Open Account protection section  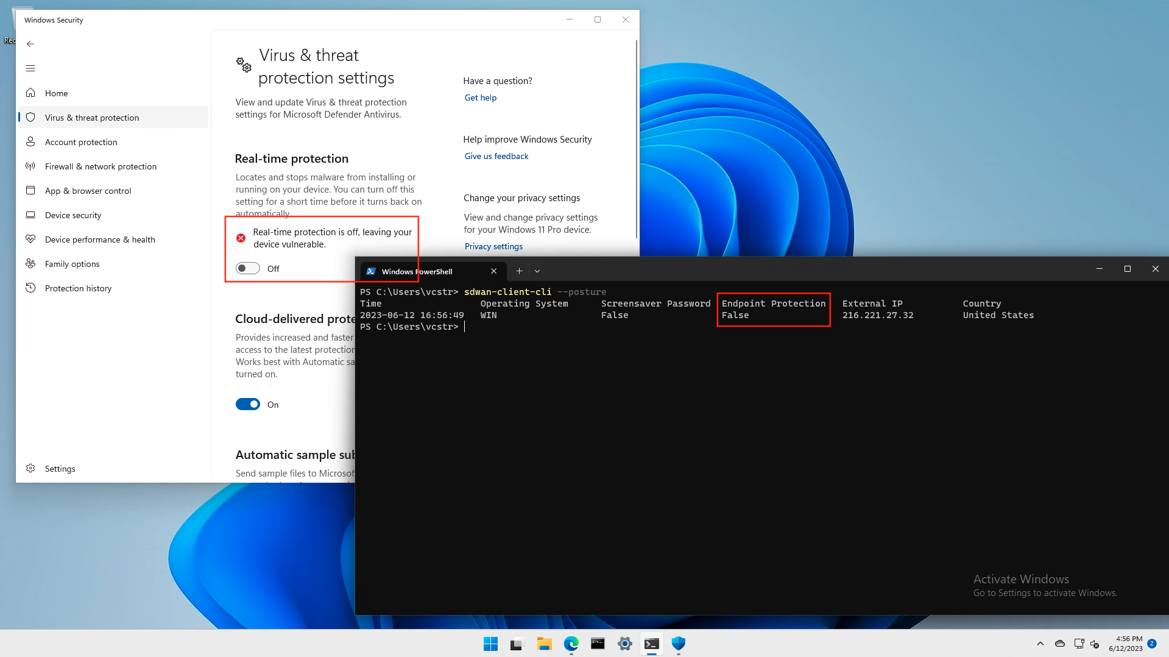point(113,142)
